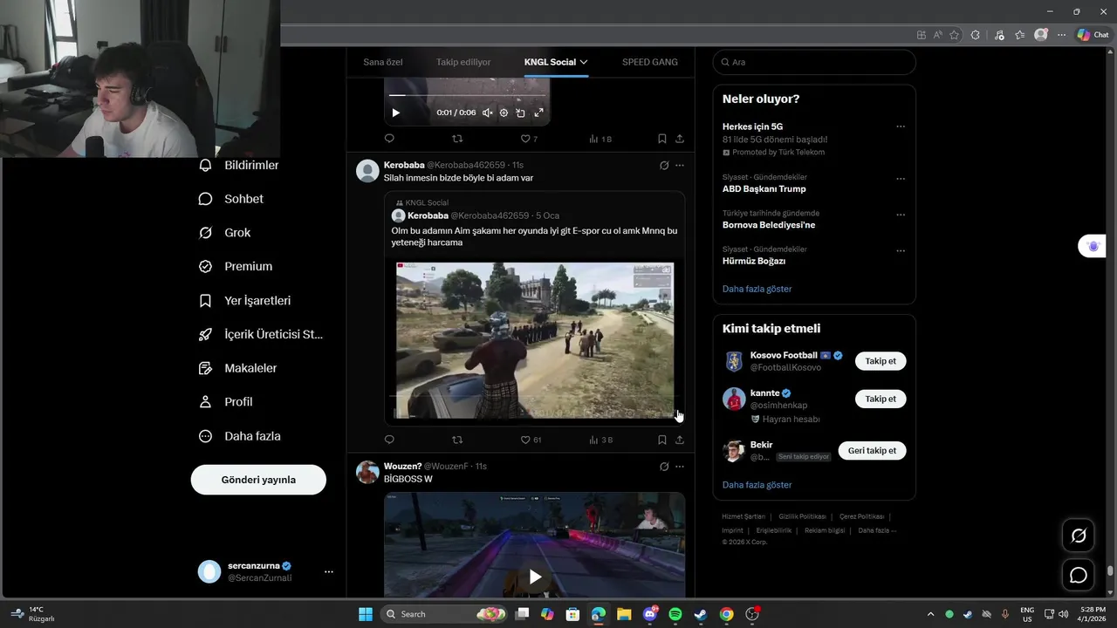Open Copilot Chat in Edge toolbar
This screenshot has width=1117, height=628.
coord(1093,35)
